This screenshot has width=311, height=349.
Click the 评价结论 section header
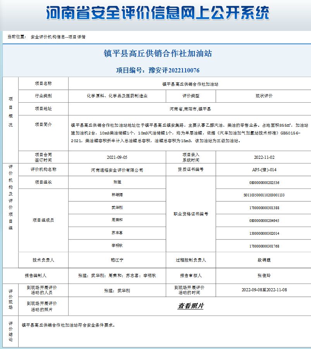10,332
